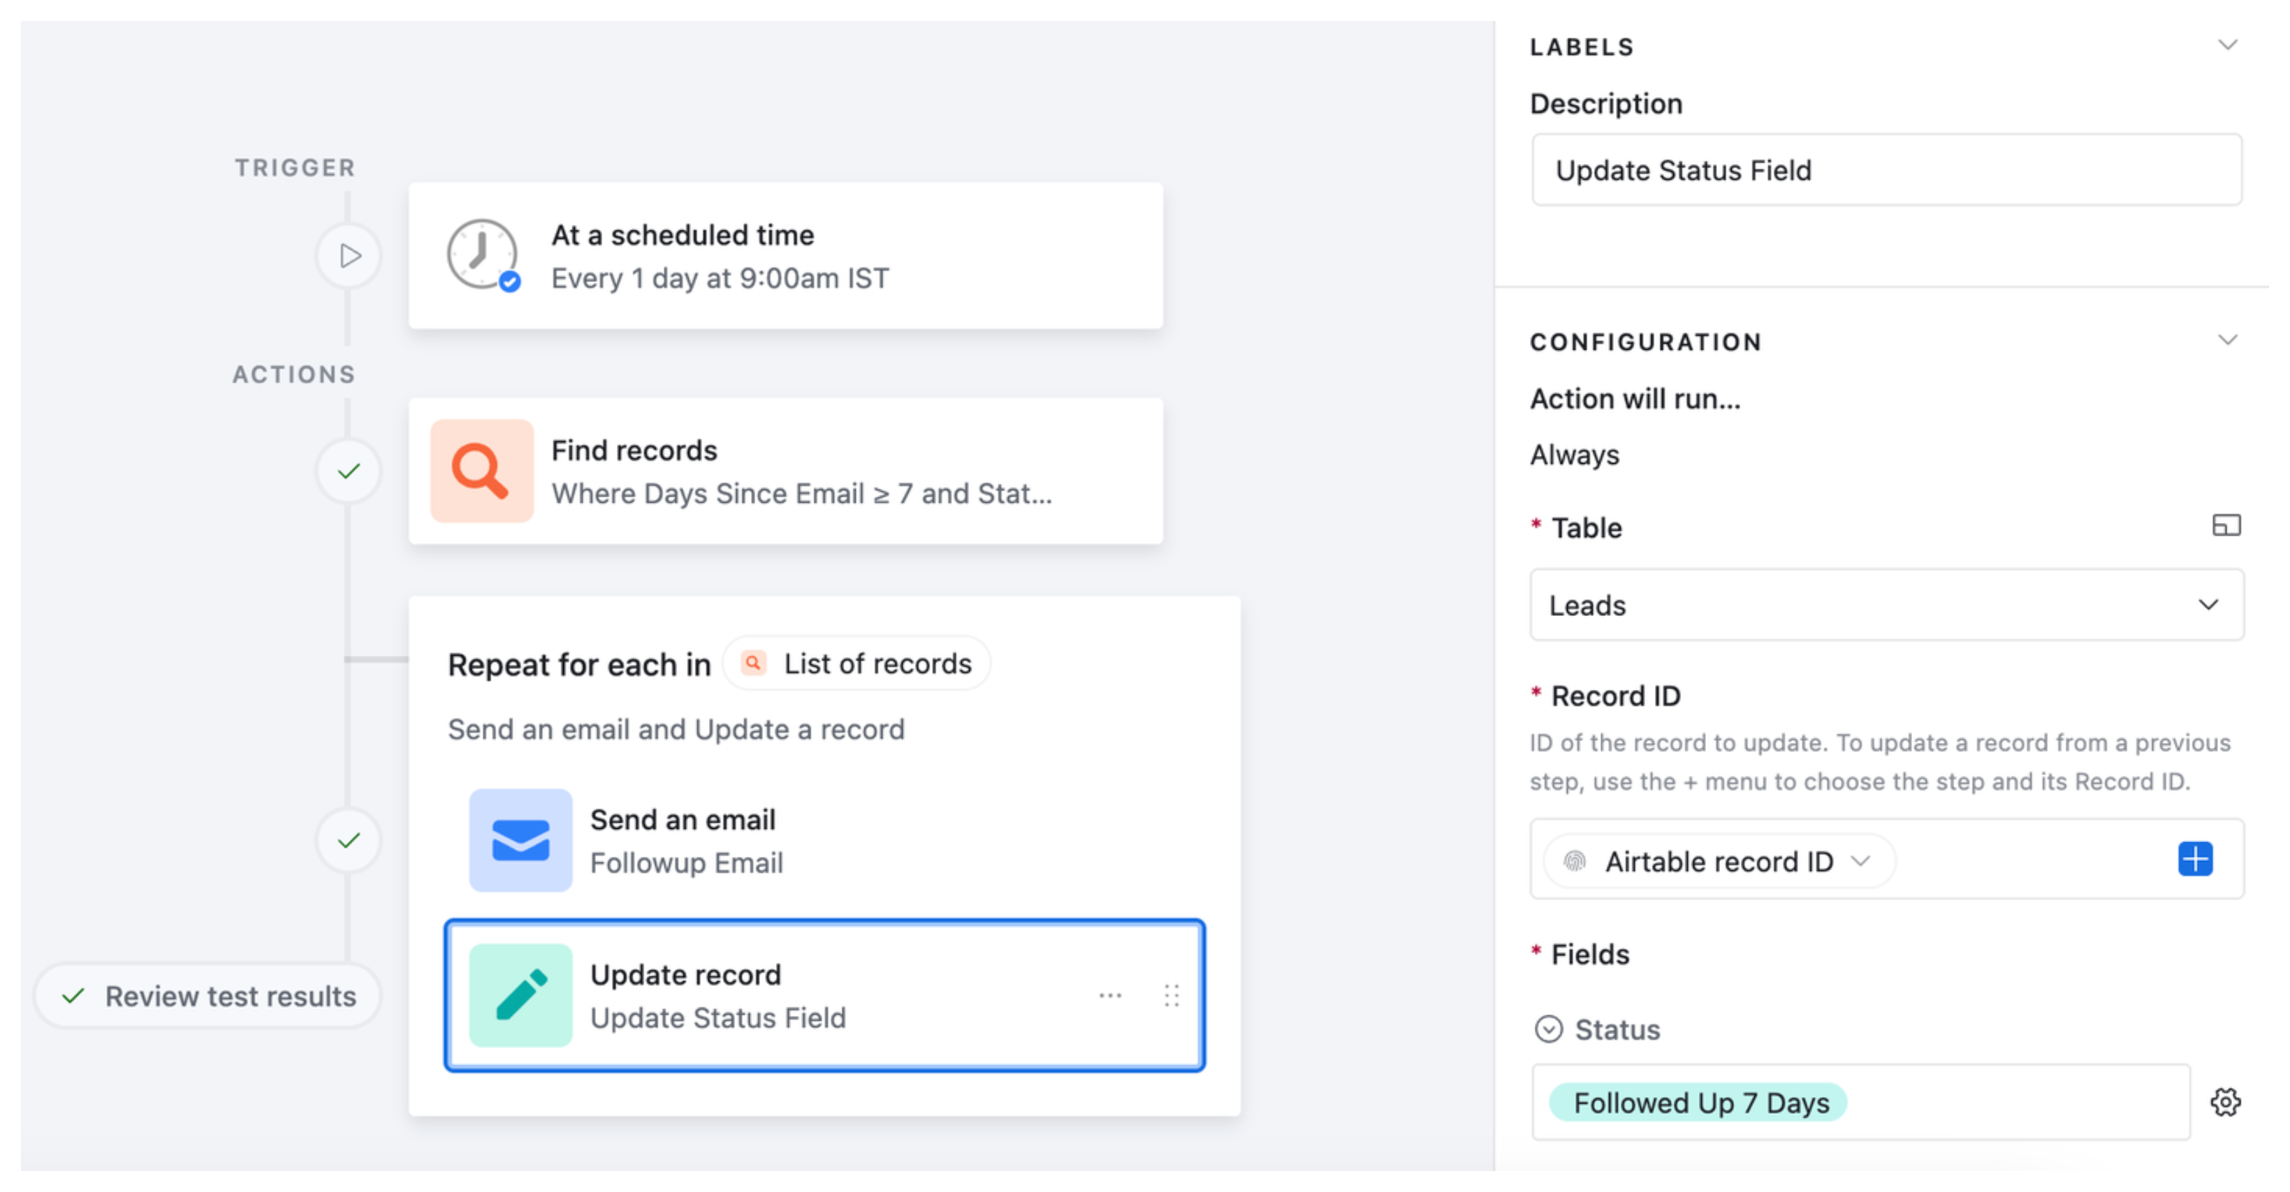Click the Description field containing Update Status Field
The height and width of the screenshot is (1192, 2290).
pos(1886,170)
